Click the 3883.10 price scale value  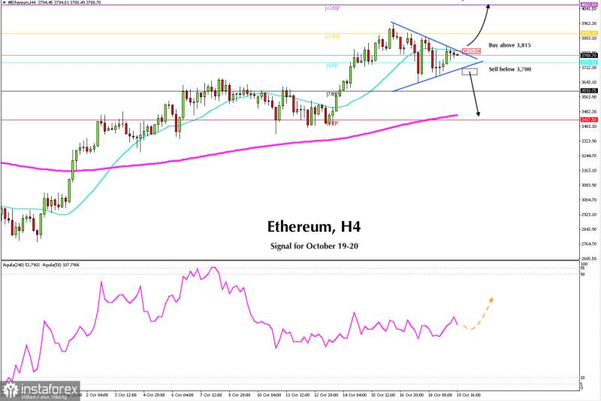[589, 38]
